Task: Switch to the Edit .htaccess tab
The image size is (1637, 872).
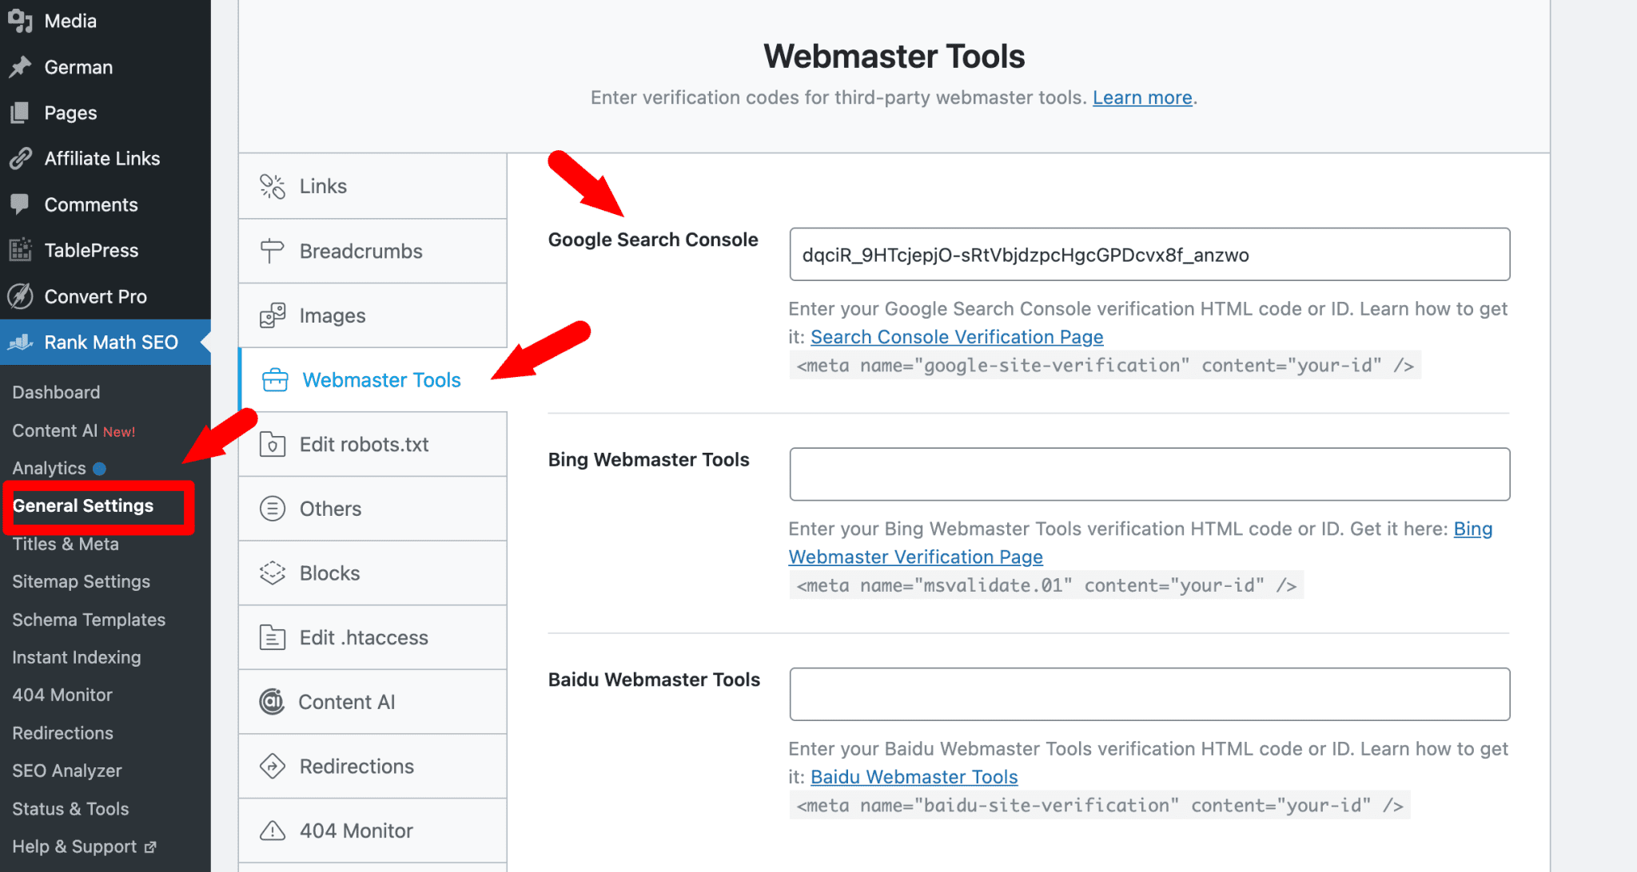Action: [x=363, y=637]
